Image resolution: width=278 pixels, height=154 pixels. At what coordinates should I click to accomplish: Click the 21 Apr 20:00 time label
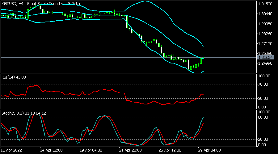(x=130, y=150)
